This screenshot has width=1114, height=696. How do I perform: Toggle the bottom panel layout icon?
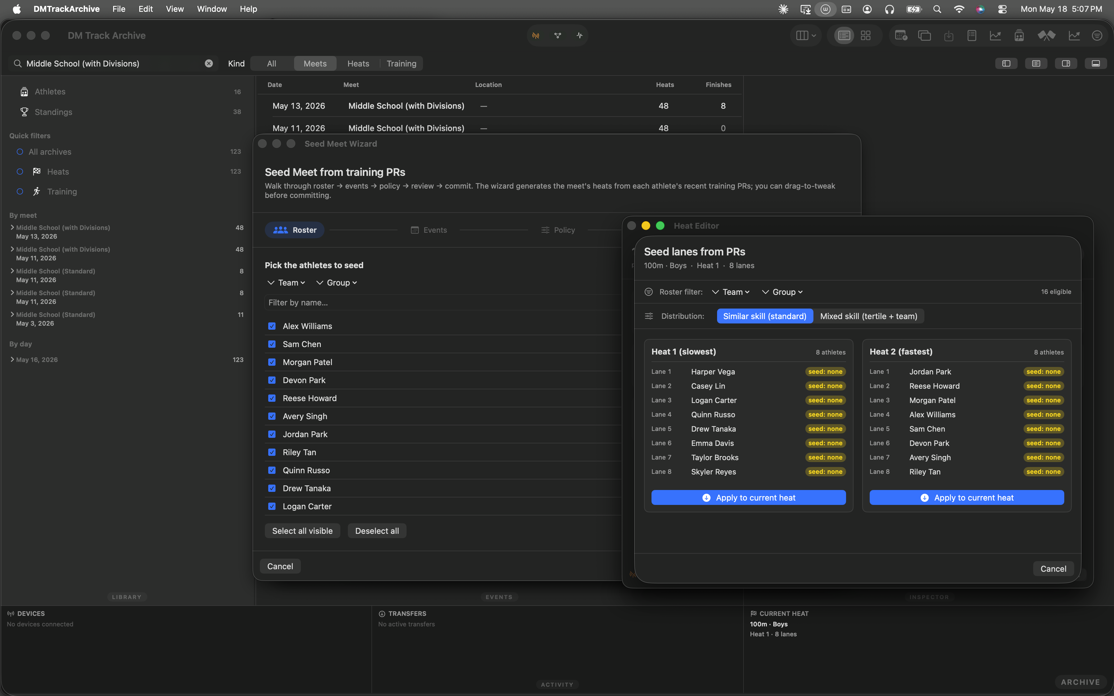(x=1096, y=63)
